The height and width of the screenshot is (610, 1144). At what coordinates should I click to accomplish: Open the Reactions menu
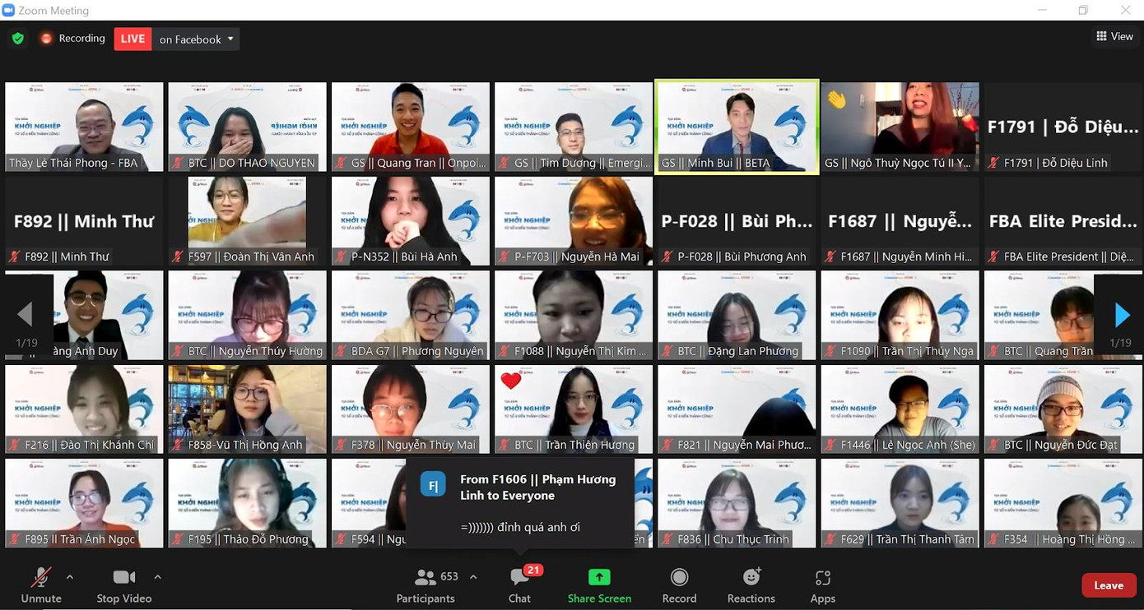point(751,577)
